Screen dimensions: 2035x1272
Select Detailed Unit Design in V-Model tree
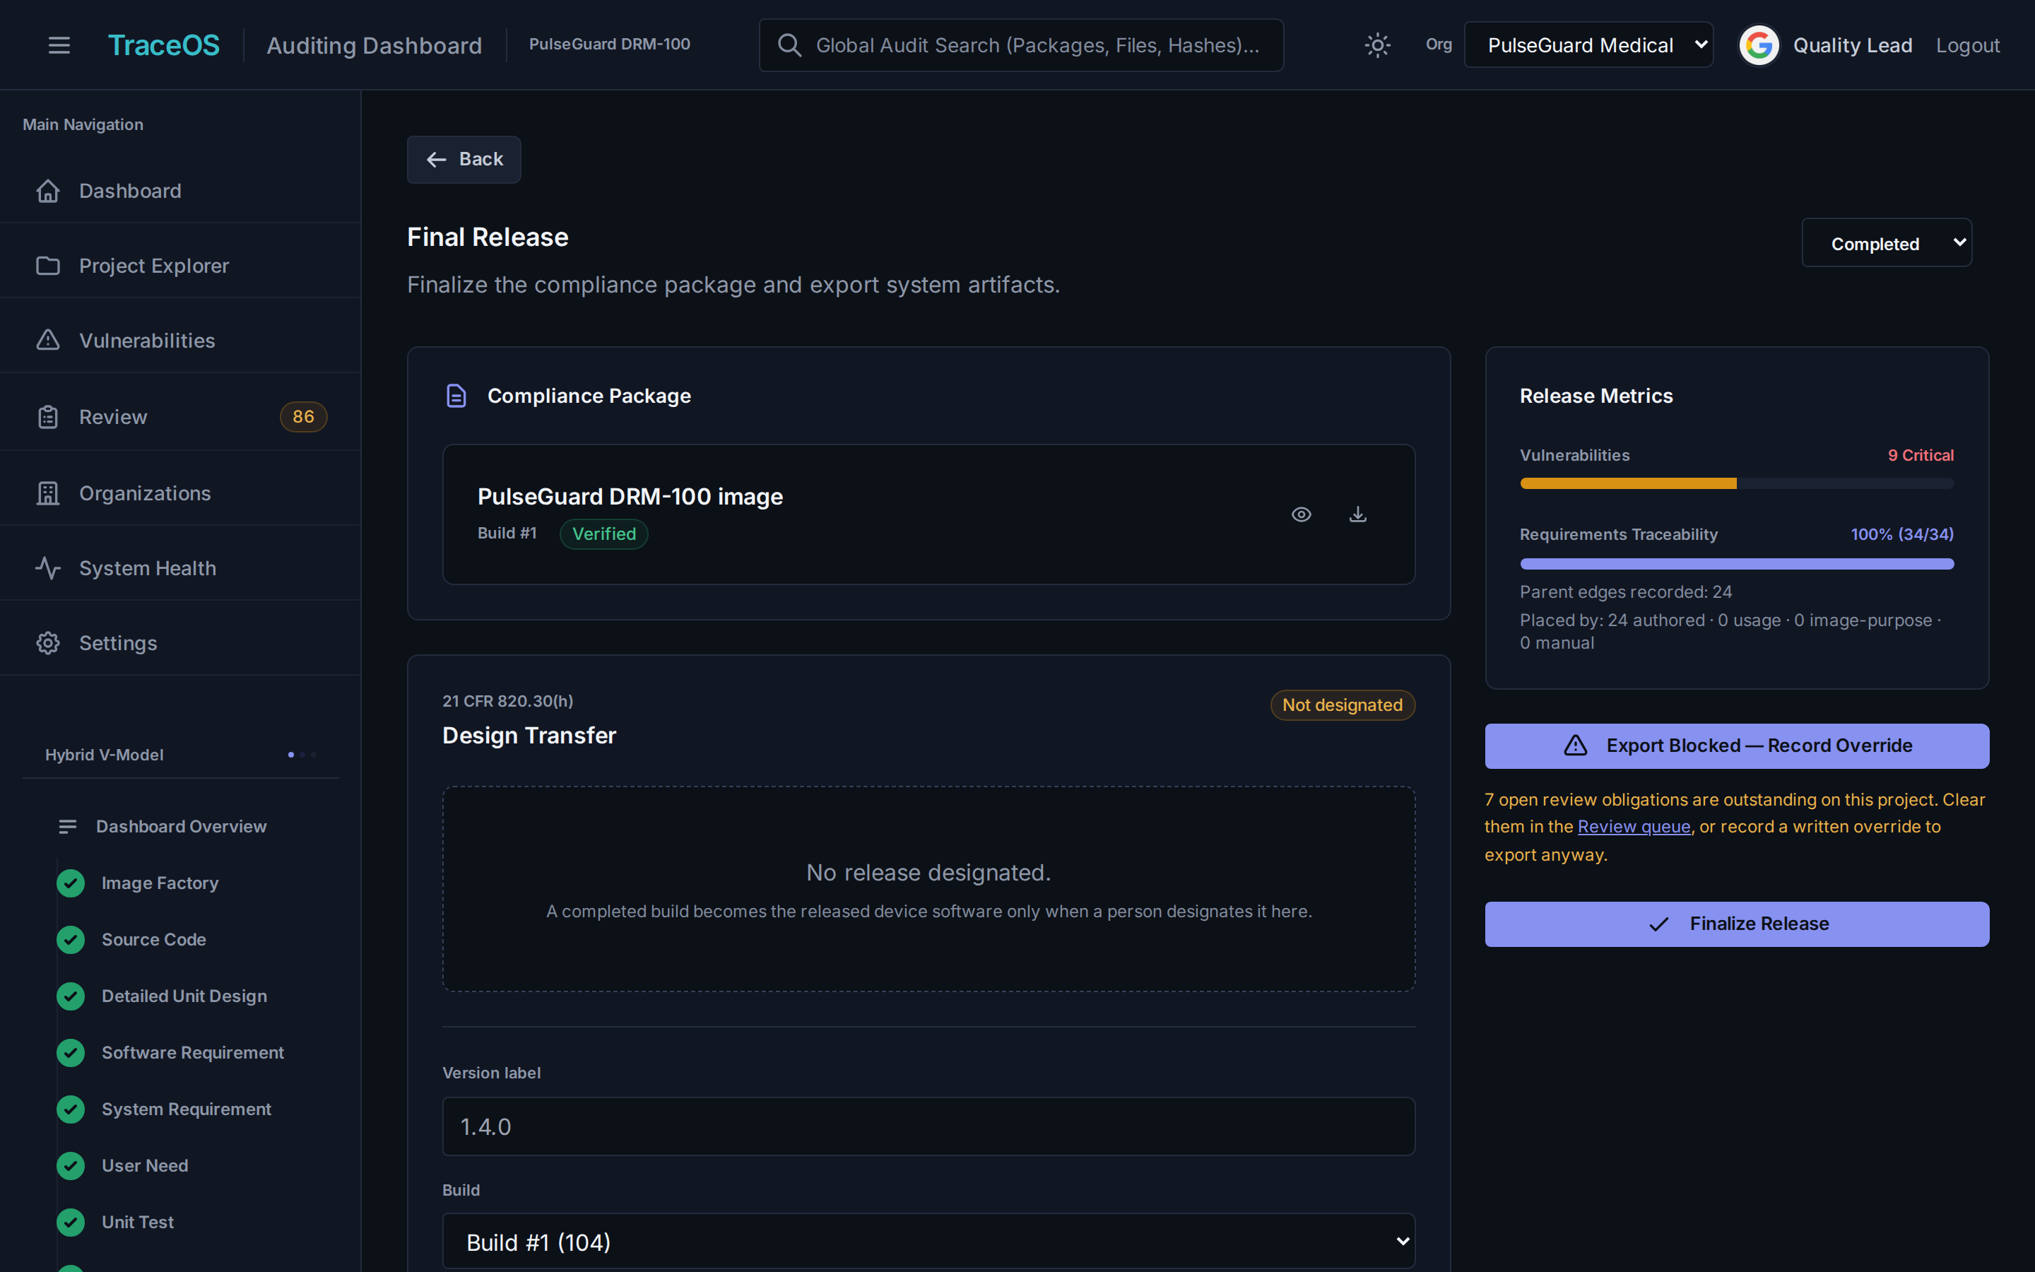pyautogui.click(x=184, y=996)
